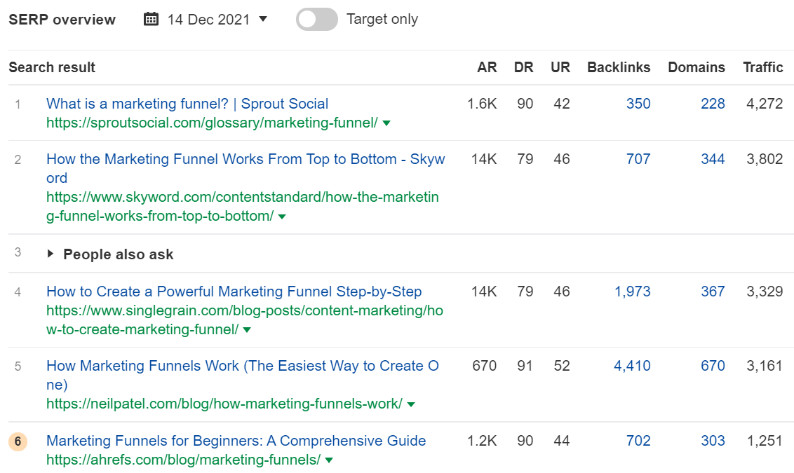Click the Backlinks column header
This screenshot has width=794, height=473.
click(619, 67)
